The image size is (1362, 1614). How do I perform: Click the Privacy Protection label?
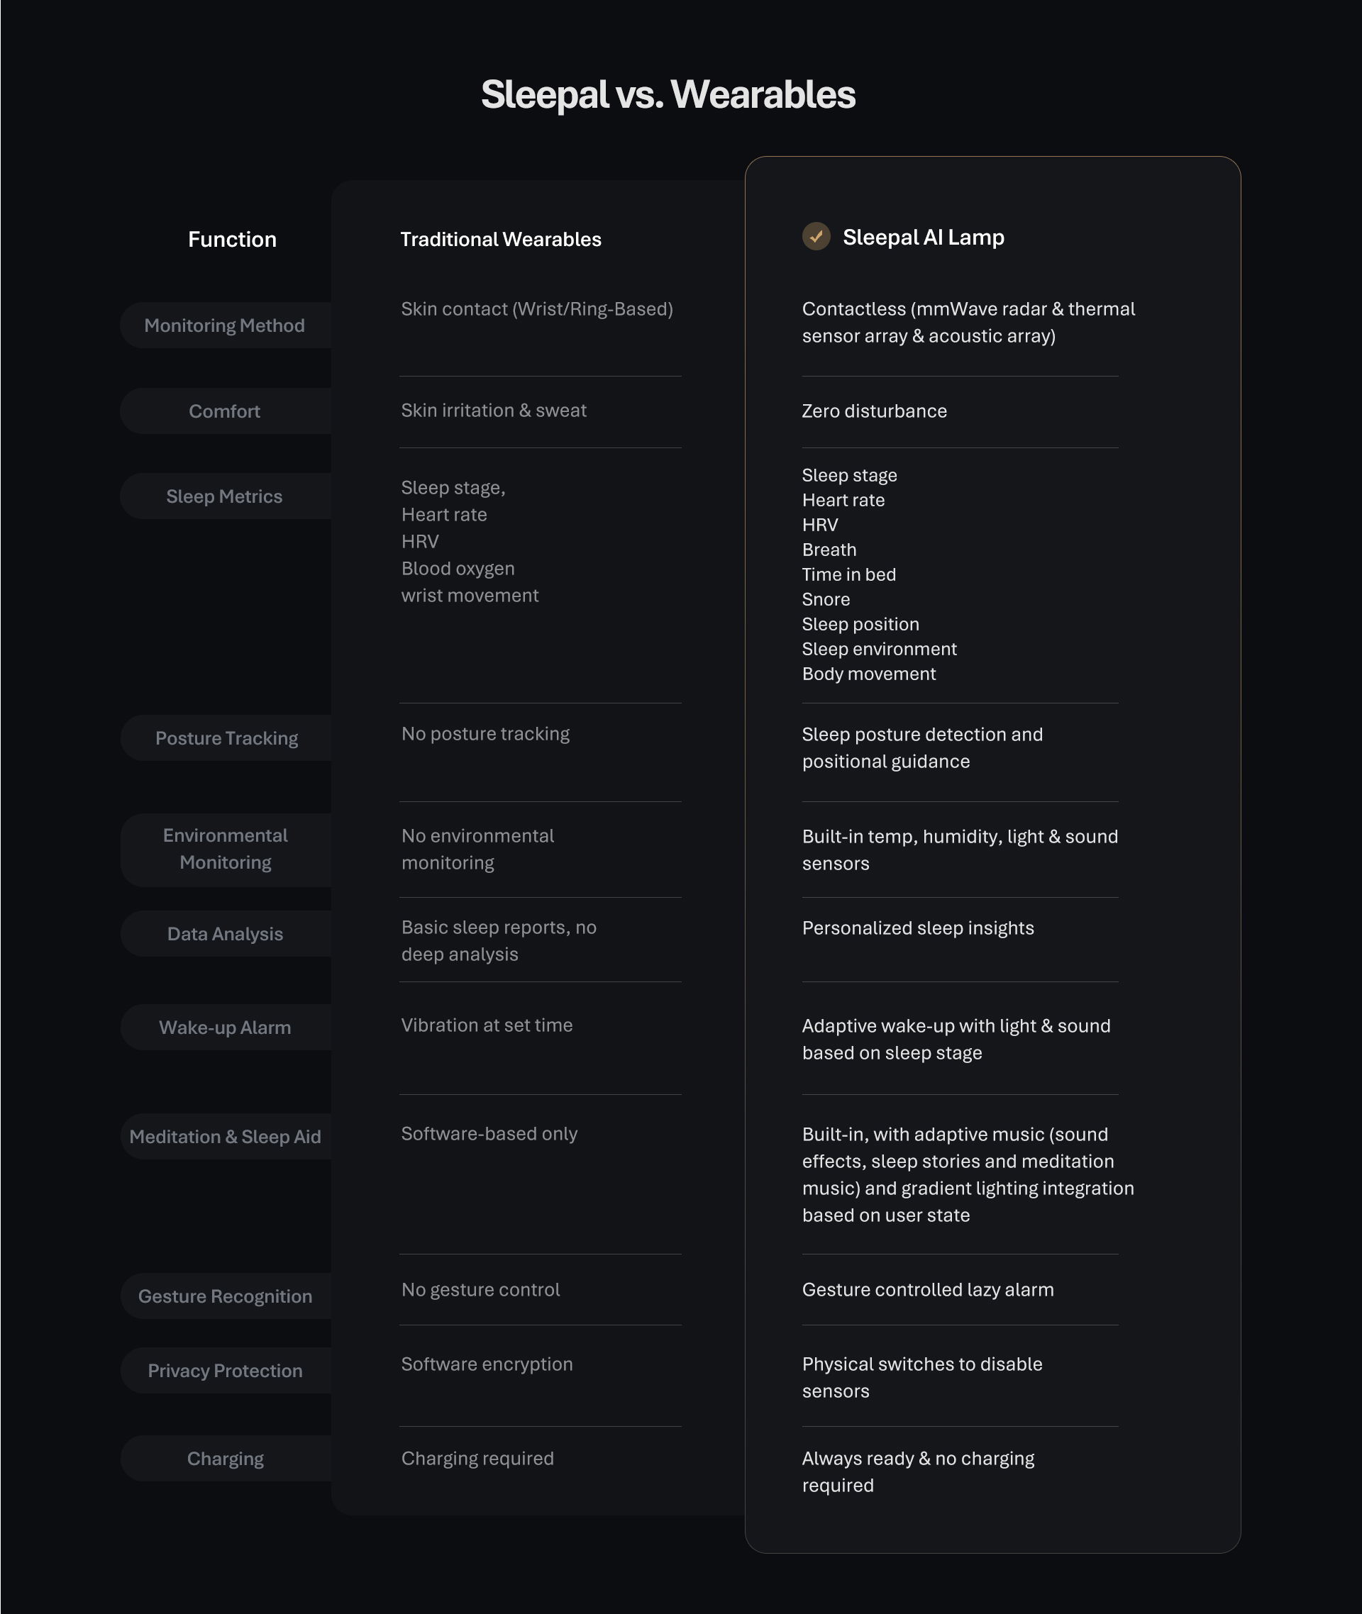coord(226,1370)
